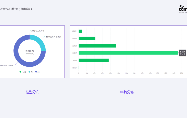The width and height of the screenshot is (187, 118).
Task: Click the 26-35岁 251,443 tooltip
Action: click(182, 53)
